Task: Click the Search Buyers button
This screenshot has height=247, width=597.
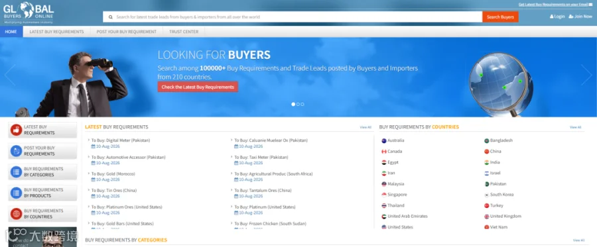Action: pos(500,17)
